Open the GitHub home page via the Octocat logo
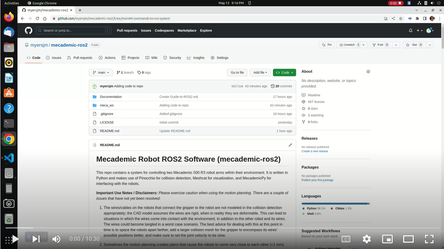This screenshot has width=444, height=249. pyautogui.click(x=28, y=30)
